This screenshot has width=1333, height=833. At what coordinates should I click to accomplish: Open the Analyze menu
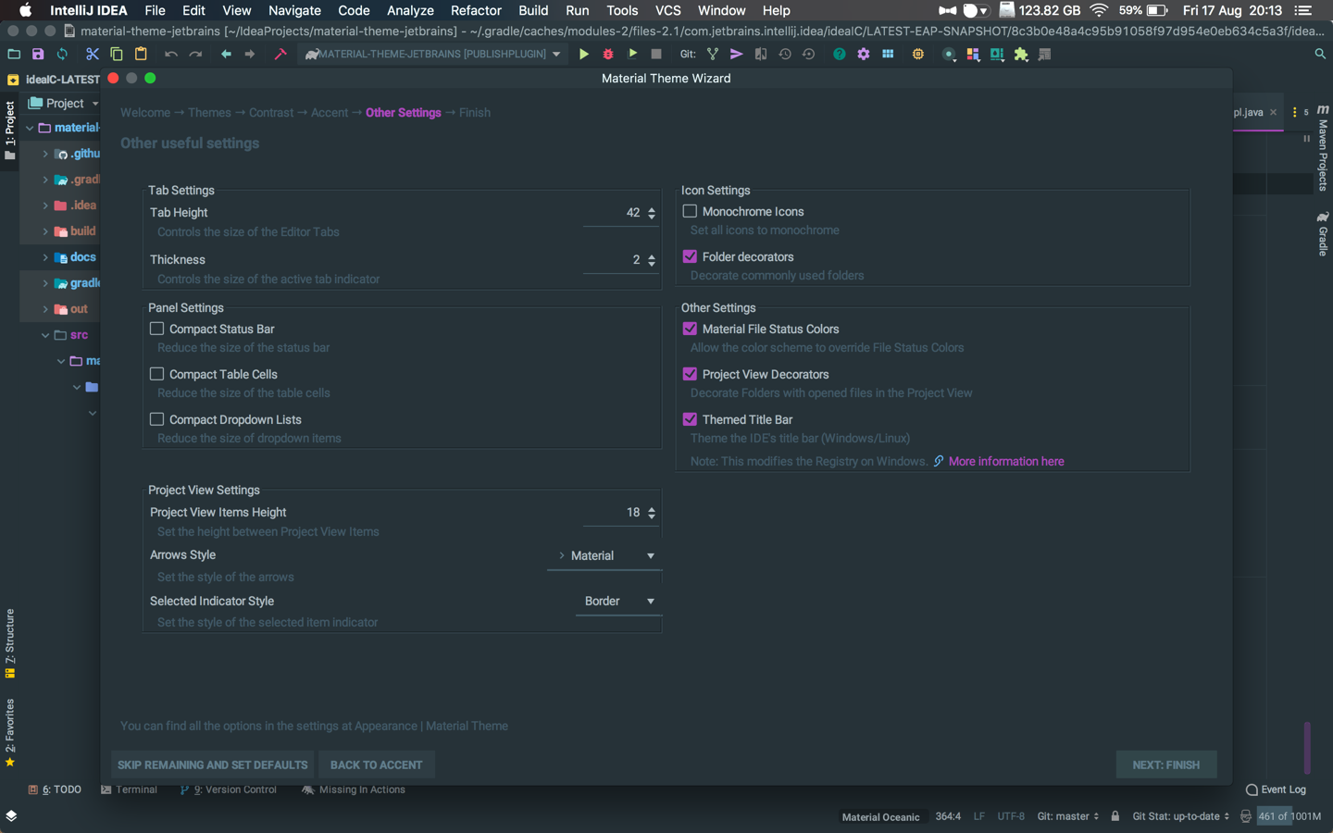[x=410, y=10]
